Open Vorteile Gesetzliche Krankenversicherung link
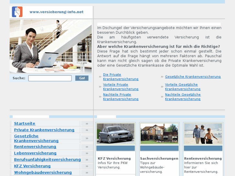235x176 pixels. 183,87
